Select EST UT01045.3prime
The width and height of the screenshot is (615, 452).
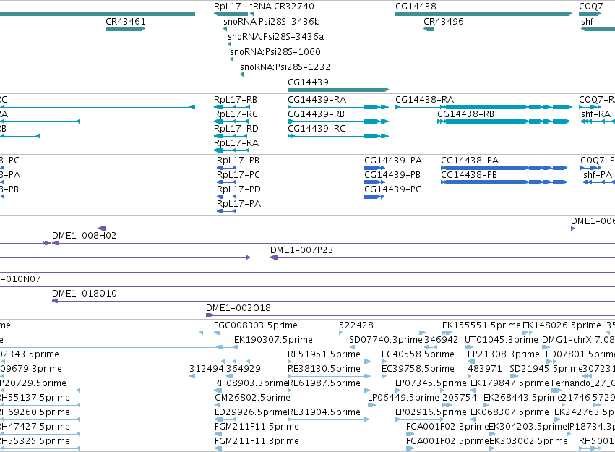502,340
